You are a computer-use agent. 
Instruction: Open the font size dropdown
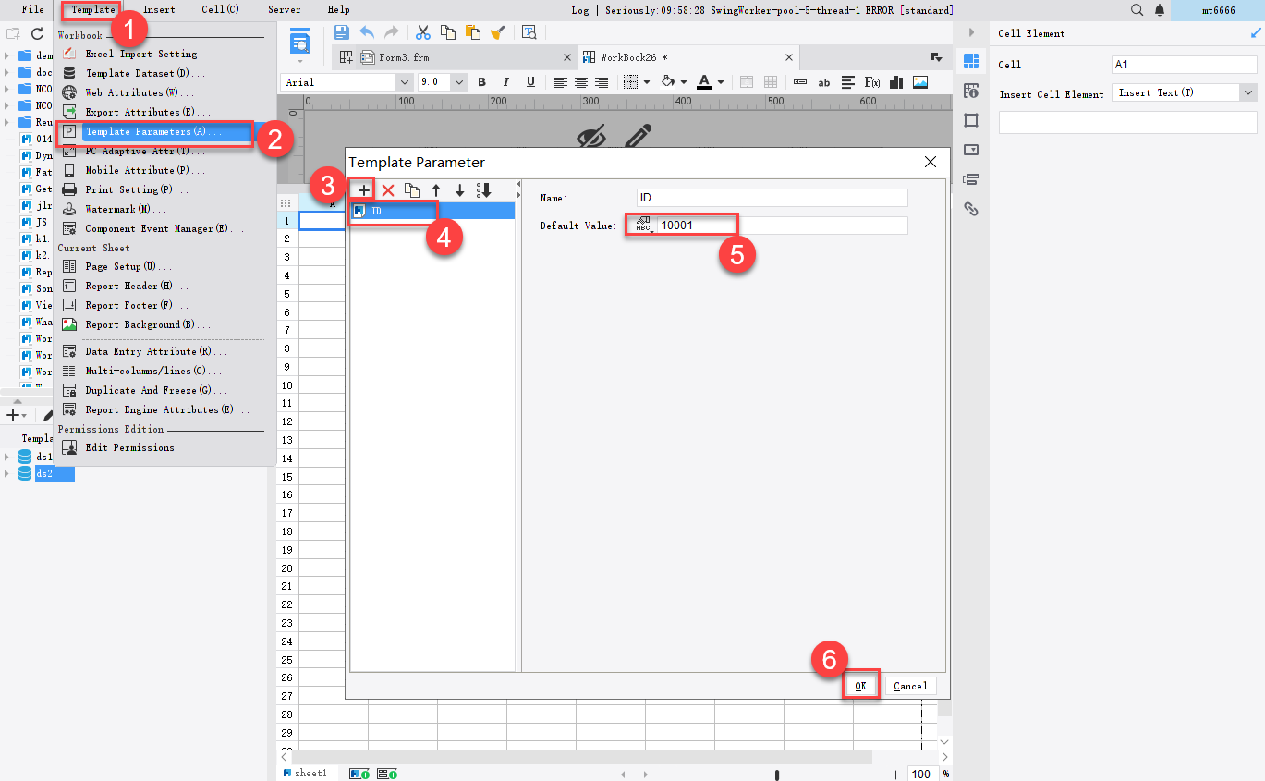pos(458,81)
